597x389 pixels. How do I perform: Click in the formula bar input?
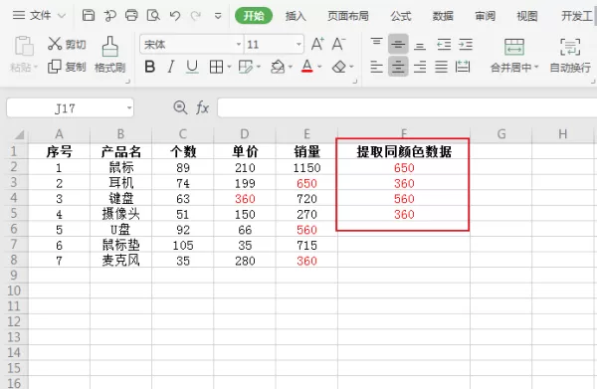407,108
